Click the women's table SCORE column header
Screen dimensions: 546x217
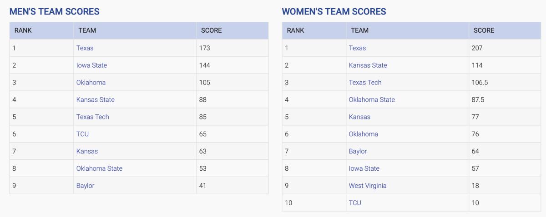coord(484,31)
